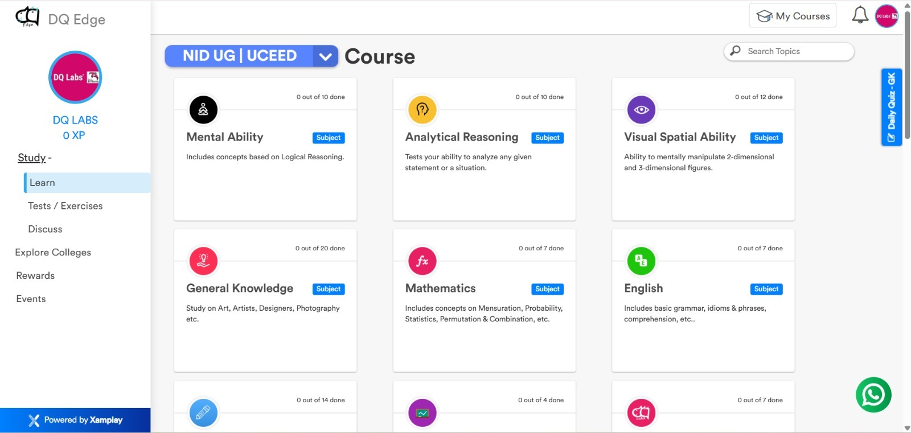This screenshot has height=433, width=911.
Task: Start a WhatsApp chat
Action: point(873,395)
